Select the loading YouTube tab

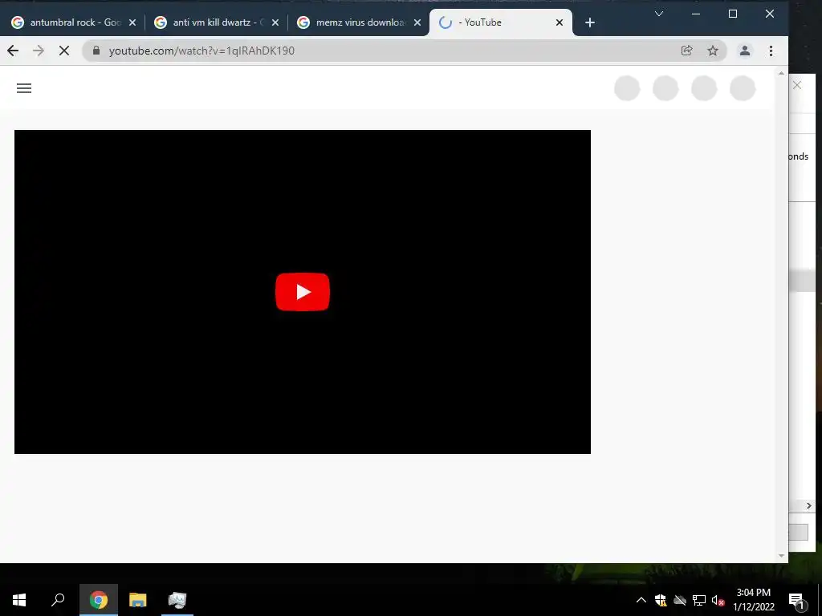500,22
